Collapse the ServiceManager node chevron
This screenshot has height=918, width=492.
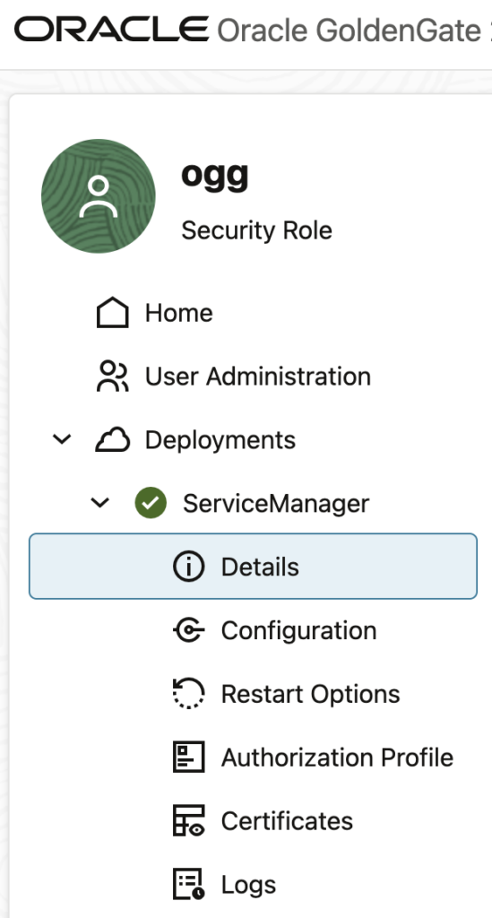click(100, 502)
